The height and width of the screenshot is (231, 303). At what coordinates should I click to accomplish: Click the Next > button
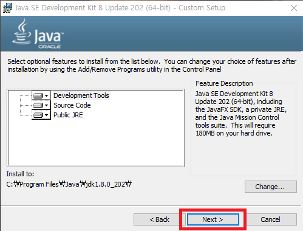(x=213, y=219)
